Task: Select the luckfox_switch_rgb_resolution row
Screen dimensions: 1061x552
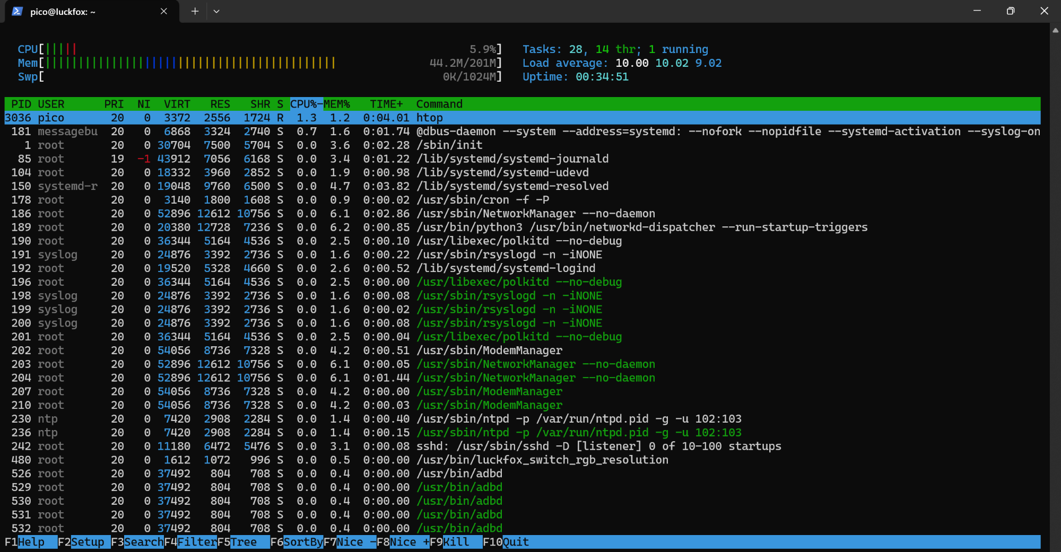Action: [x=523, y=460]
